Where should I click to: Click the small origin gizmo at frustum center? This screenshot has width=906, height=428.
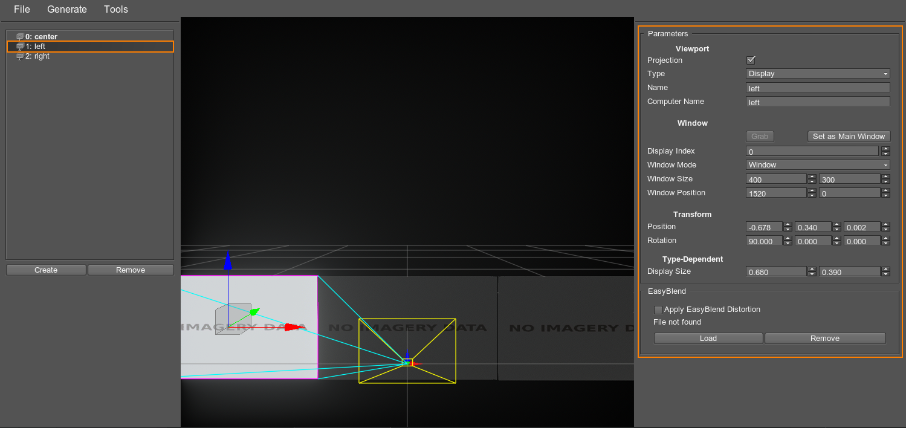[407, 362]
